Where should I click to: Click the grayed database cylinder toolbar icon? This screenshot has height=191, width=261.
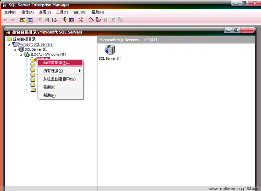[x=105, y=20]
